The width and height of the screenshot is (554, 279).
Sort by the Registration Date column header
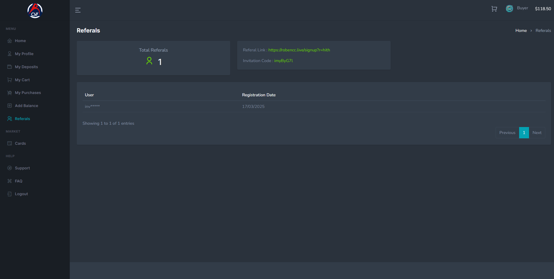[x=259, y=95]
